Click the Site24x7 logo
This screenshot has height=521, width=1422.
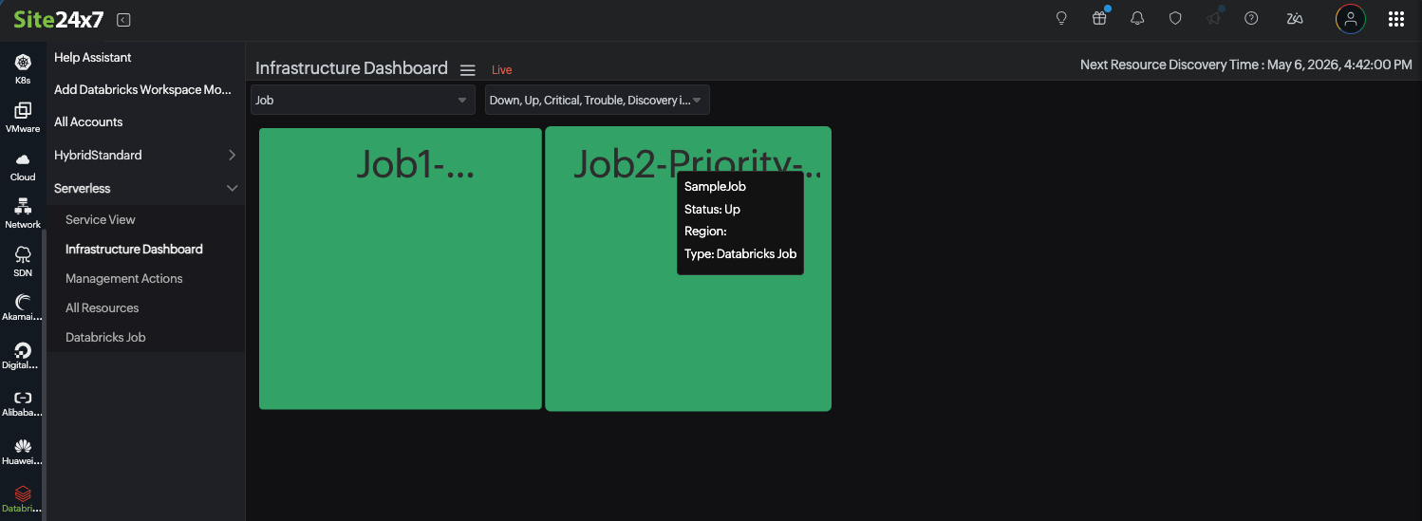(58, 19)
